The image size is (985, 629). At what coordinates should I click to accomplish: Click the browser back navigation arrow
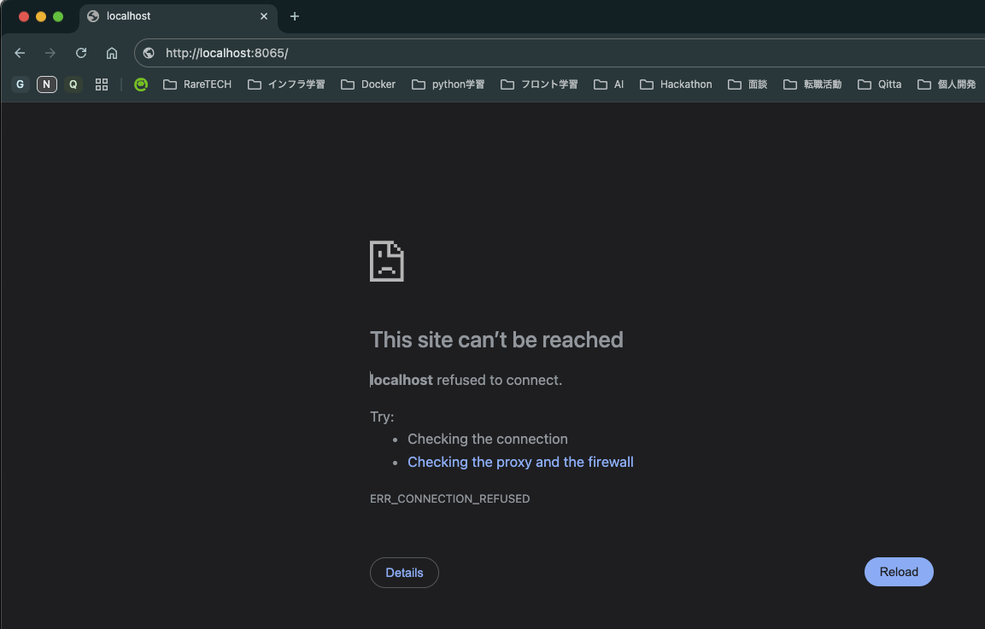coord(19,52)
